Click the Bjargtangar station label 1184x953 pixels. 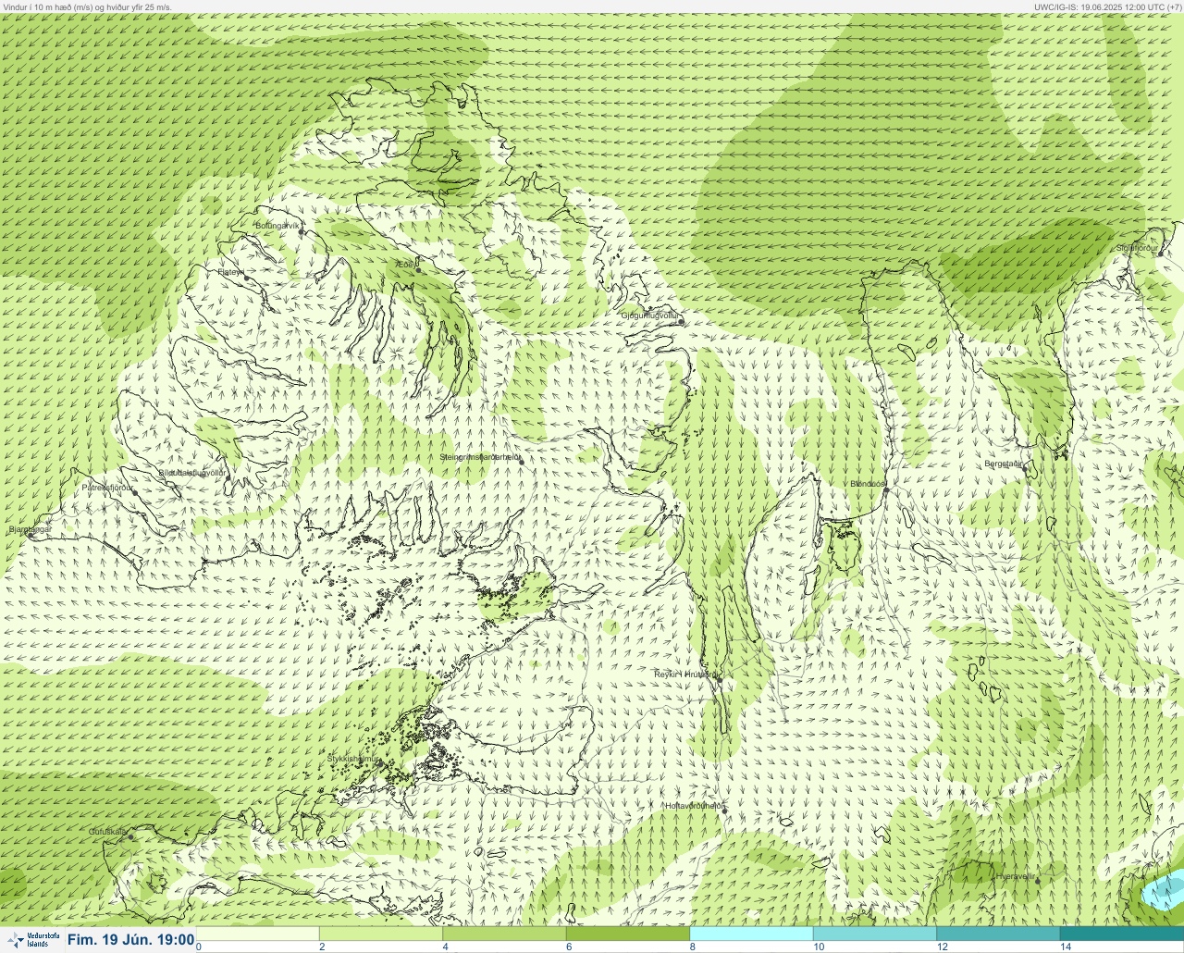point(30,530)
